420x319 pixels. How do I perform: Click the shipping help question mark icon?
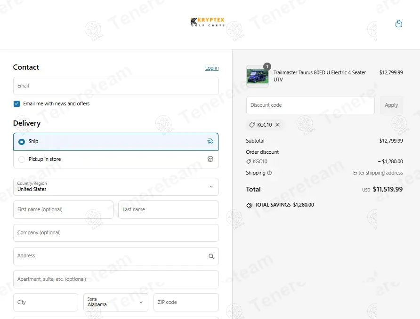269,173
